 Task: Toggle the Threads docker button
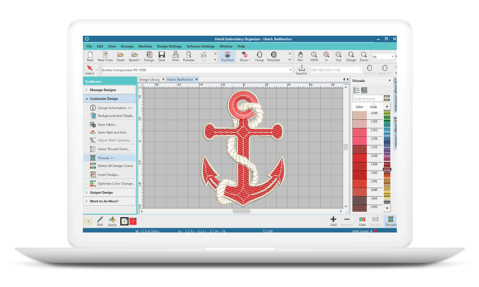pos(390,221)
